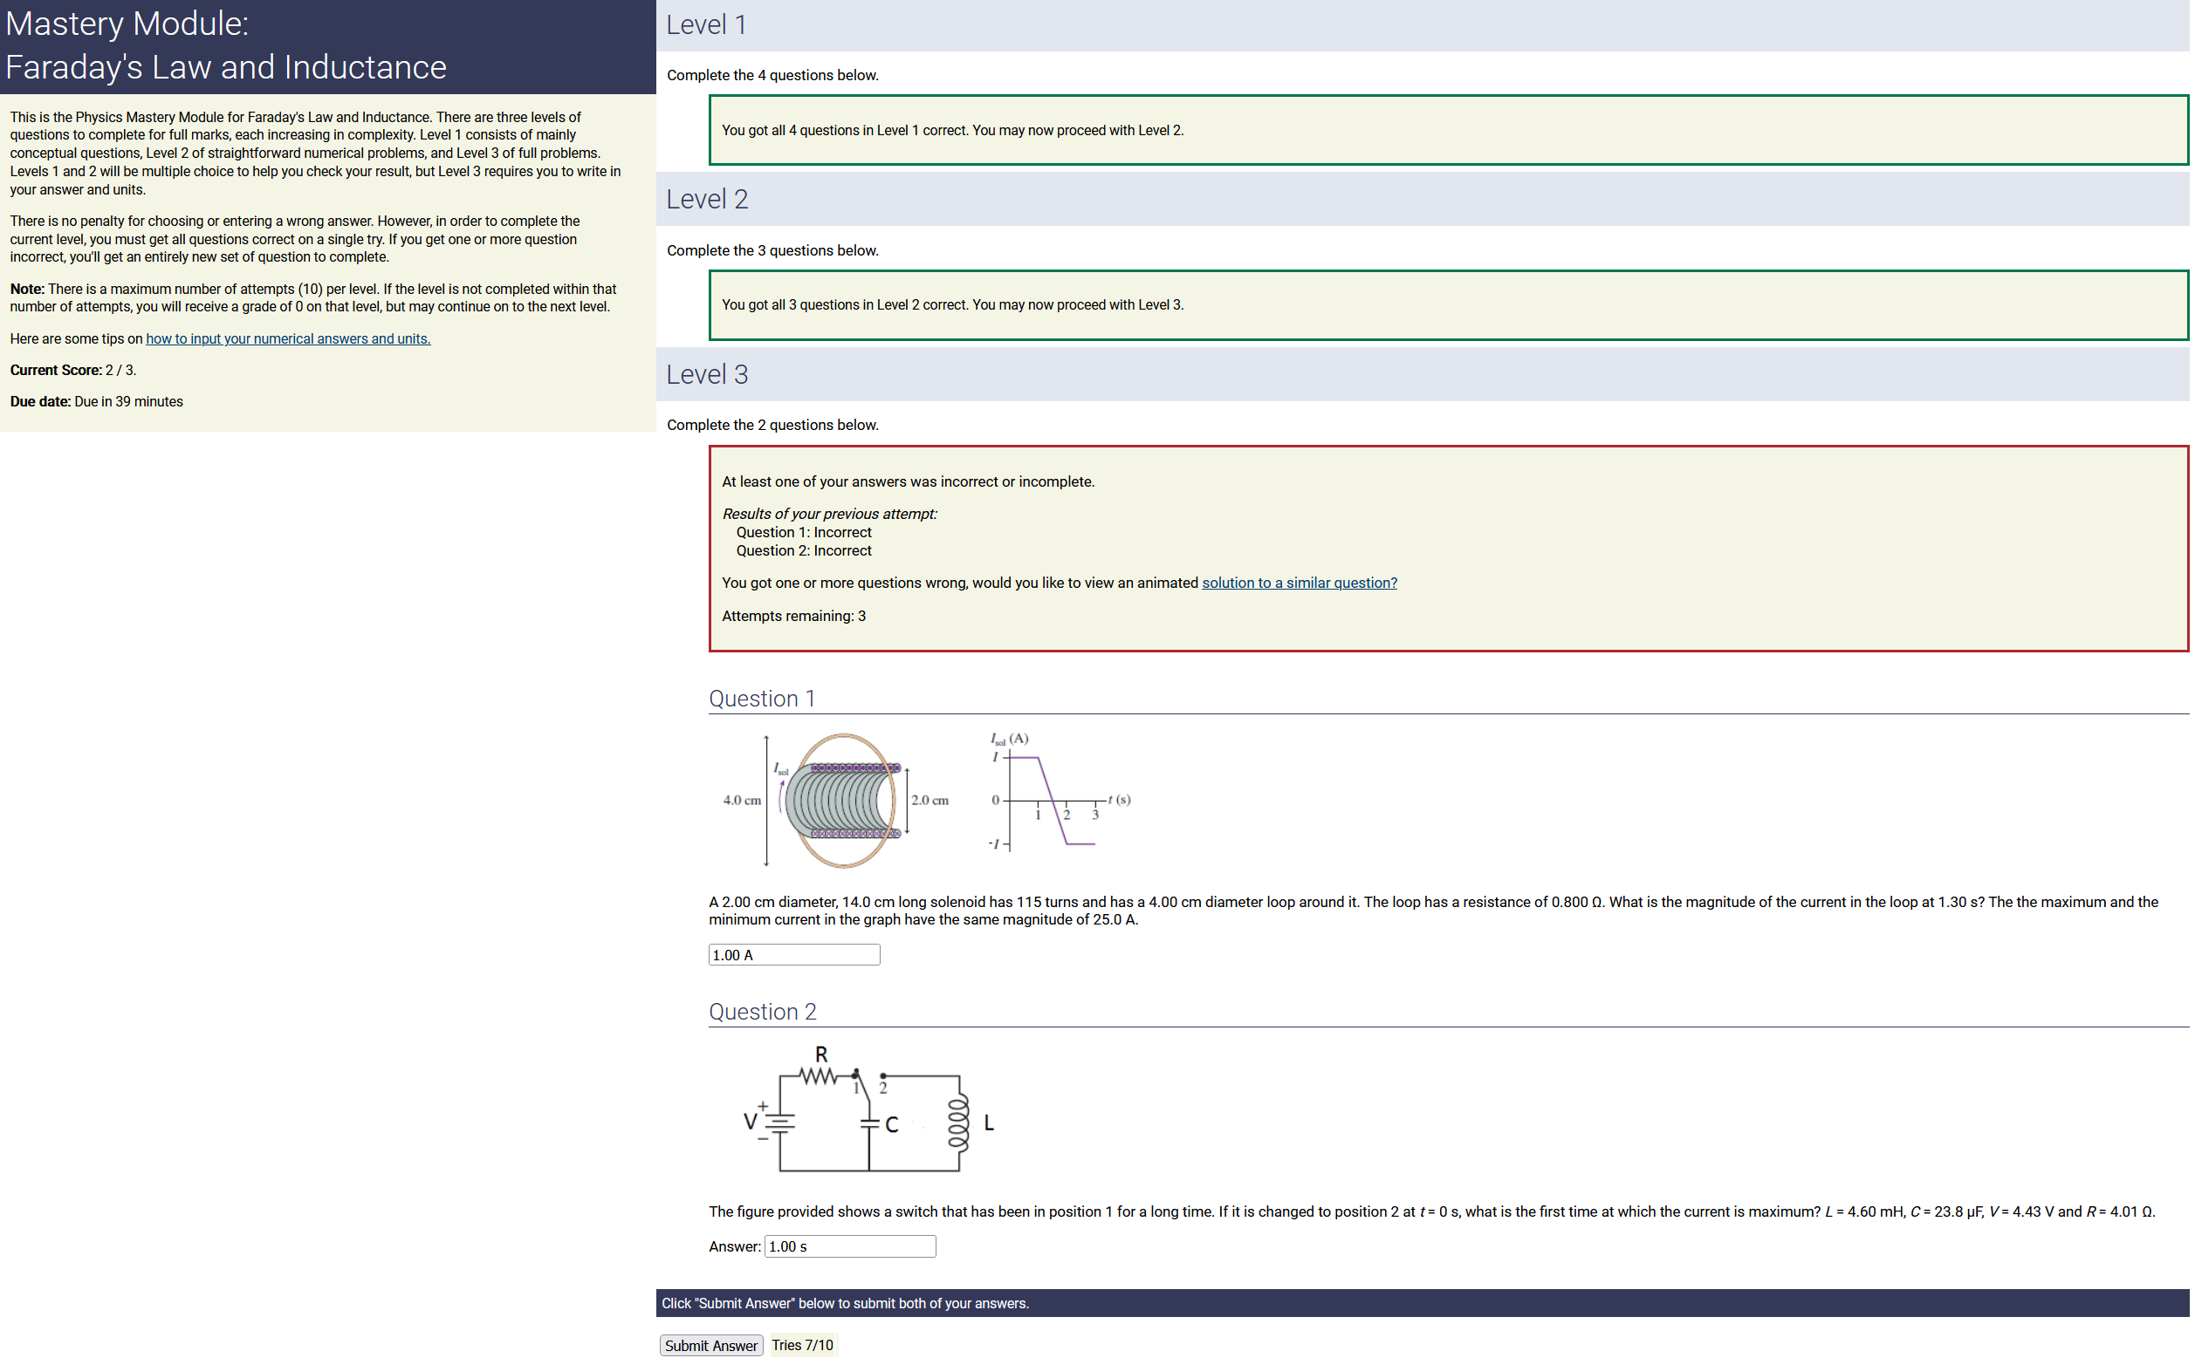
Task: Click the Question 2 answer input field
Action: coord(849,1245)
